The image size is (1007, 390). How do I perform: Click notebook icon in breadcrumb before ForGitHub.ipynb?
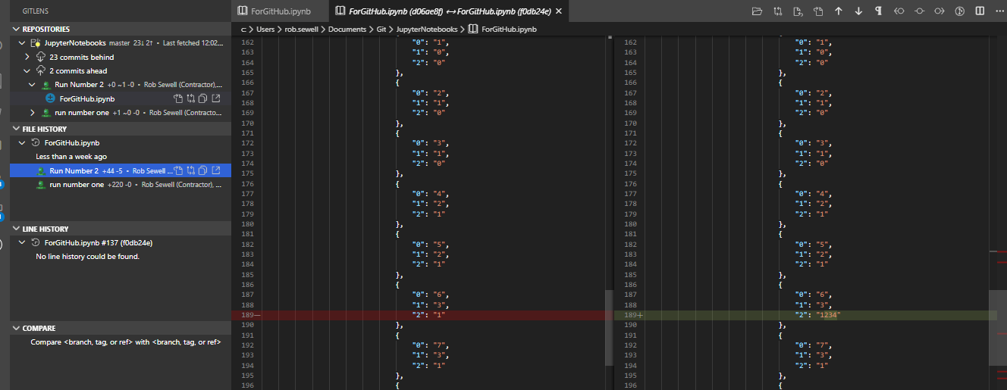(x=473, y=29)
